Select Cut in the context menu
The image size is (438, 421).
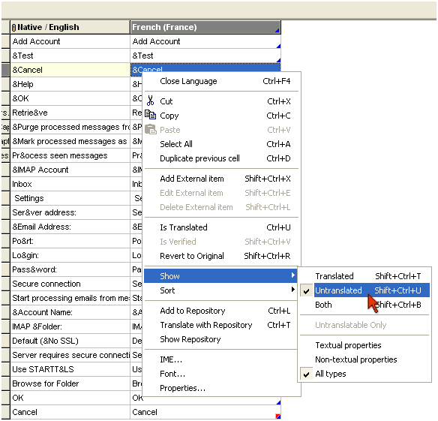click(221, 101)
